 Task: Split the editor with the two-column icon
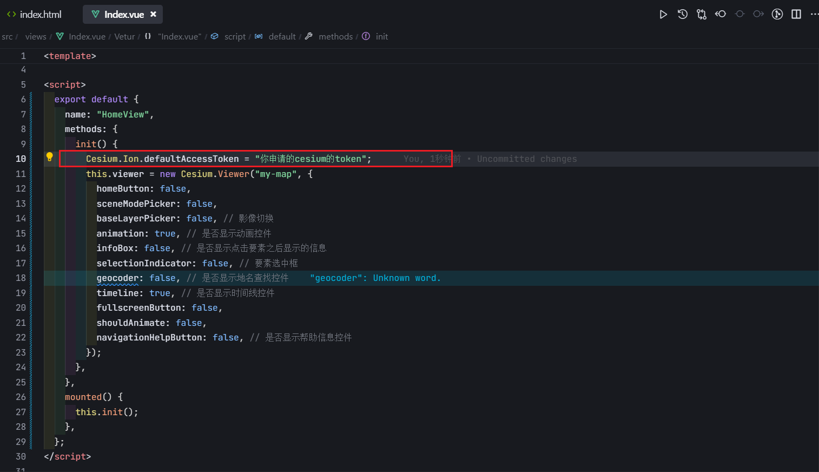pos(796,14)
